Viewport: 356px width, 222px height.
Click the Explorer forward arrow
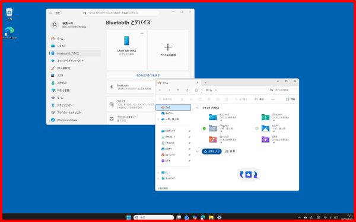coord(169,90)
